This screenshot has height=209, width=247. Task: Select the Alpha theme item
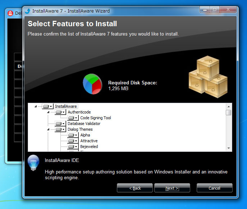tap(85, 135)
